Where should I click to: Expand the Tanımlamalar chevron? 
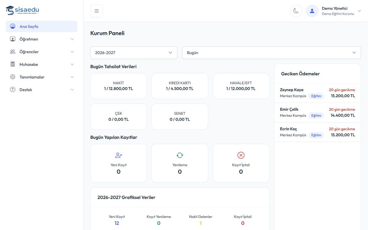click(72, 77)
